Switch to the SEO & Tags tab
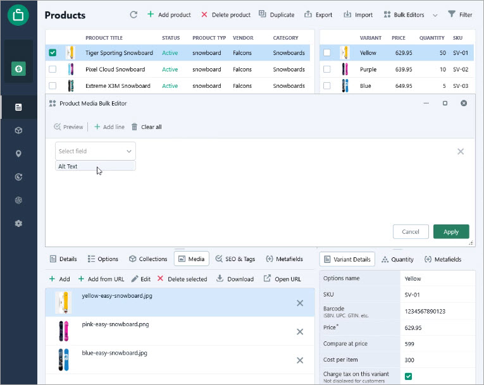This screenshot has height=385, width=484. click(x=235, y=259)
